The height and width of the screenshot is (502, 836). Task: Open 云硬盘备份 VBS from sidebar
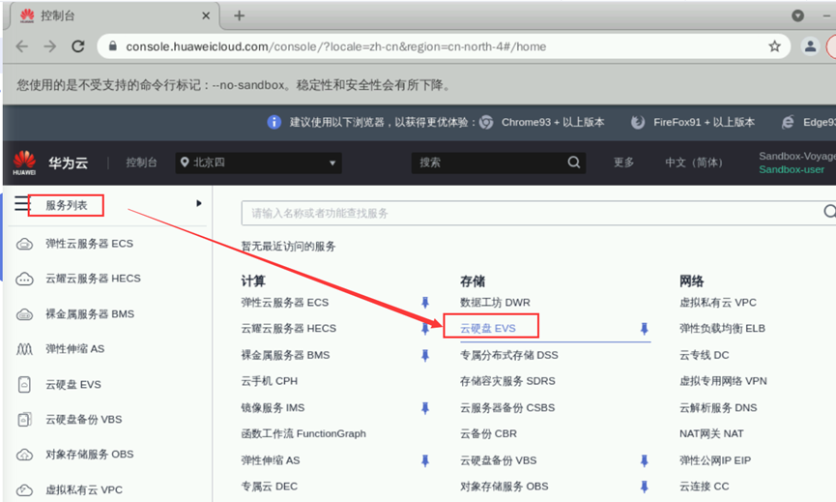(x=84, y=420)
